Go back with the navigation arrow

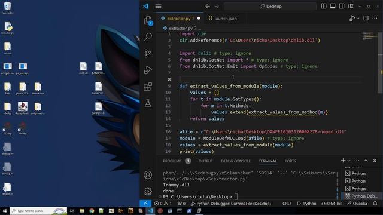tap(208, 6)
